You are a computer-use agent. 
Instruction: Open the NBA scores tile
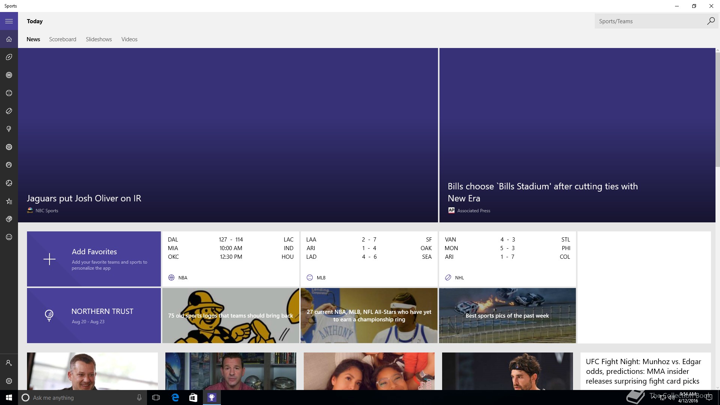click(x=231, y=259)
